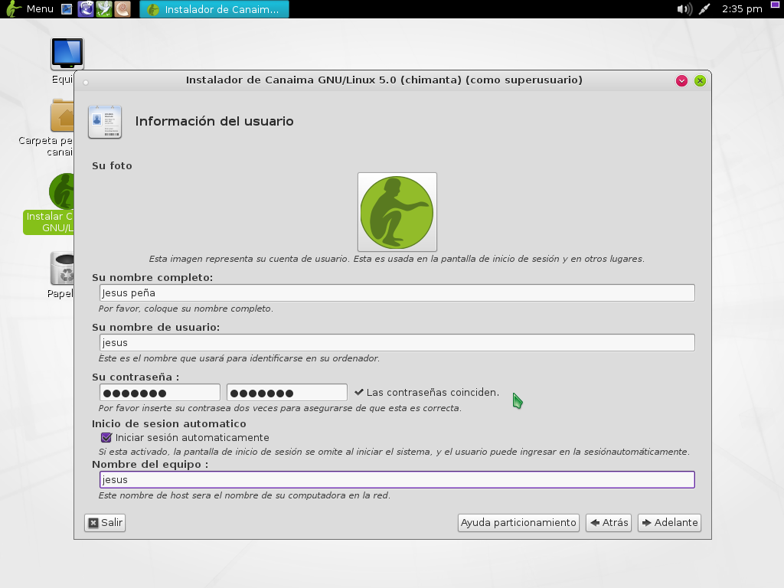
Task: Click the green dove panel icon
Action: [x=104, y=9]
